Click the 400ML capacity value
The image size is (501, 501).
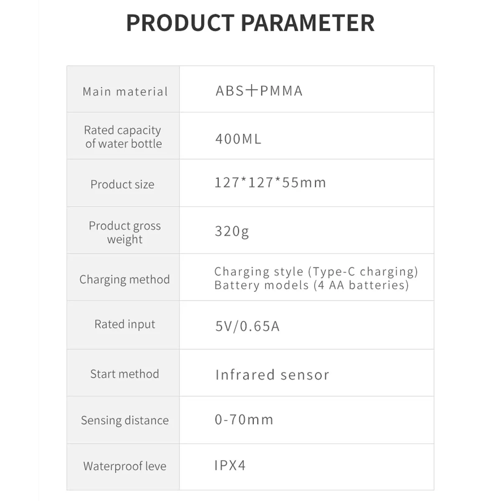tap(238, 139)
